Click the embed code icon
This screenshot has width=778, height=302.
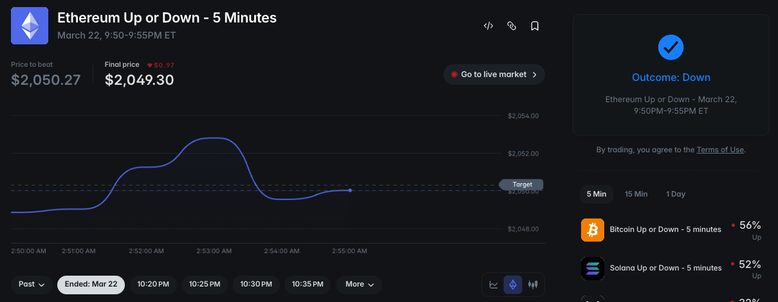(488, 26)
